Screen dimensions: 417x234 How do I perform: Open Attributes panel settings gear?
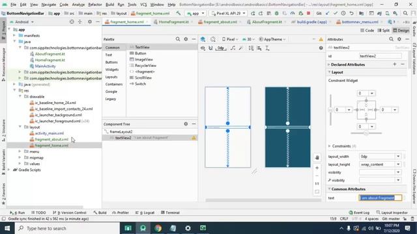399,39
